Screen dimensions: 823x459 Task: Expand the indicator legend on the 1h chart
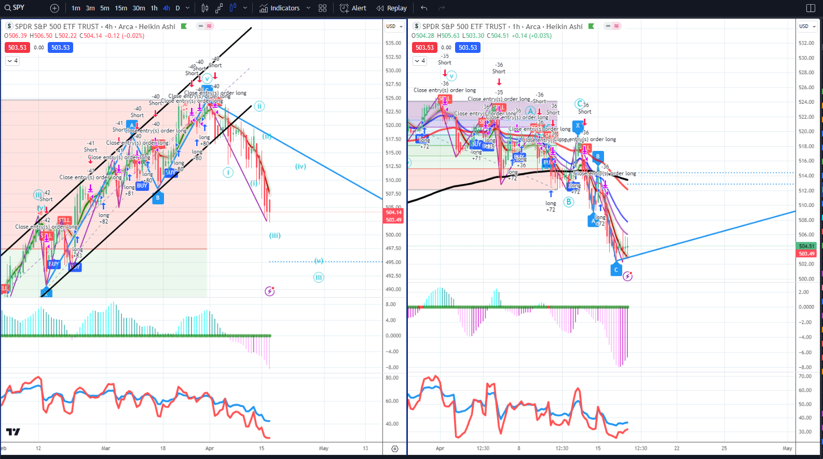[x=420, y=61]
